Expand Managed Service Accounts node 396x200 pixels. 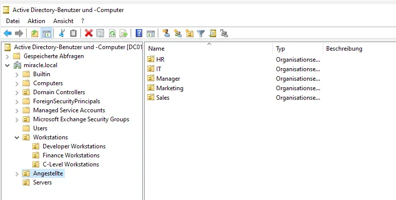tap(17, 111)
